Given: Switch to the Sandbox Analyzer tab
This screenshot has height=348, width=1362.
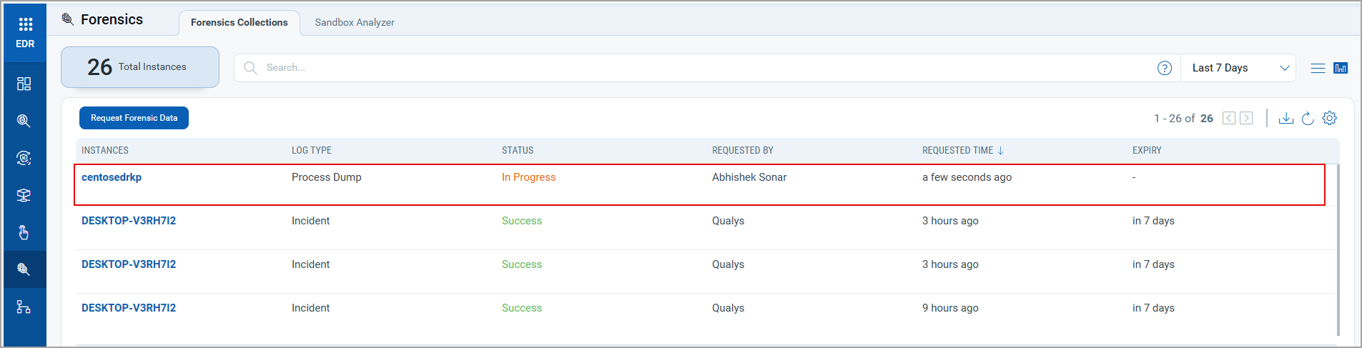Looking at the screenshot, I should (354, 22).
